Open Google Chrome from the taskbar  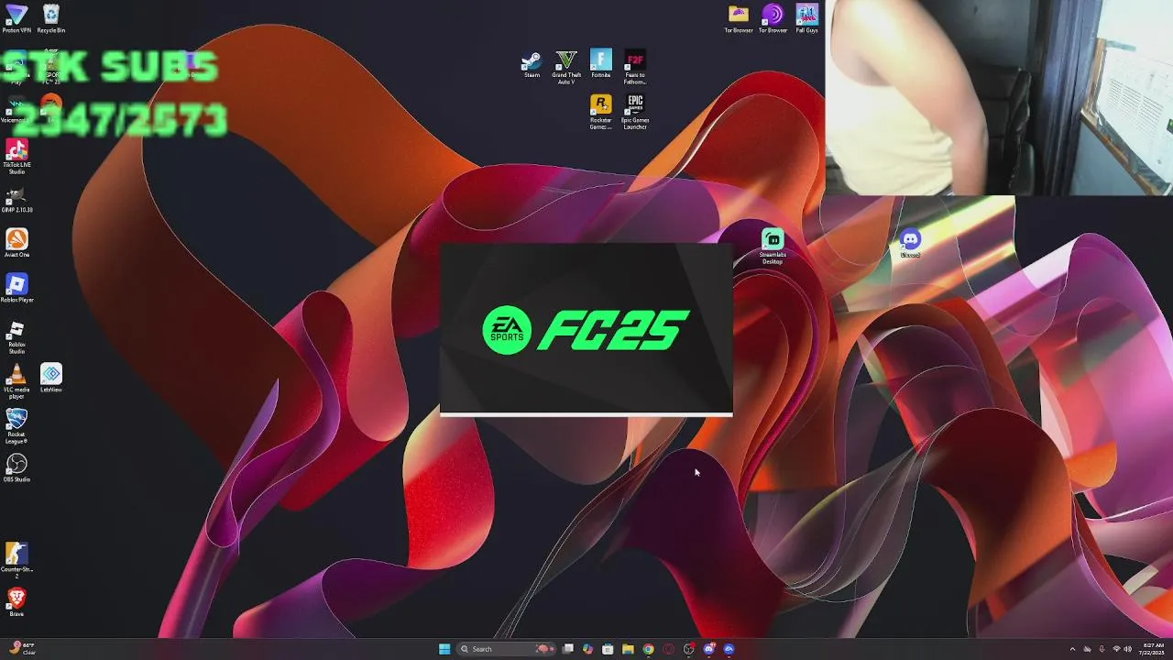(648, 649)
